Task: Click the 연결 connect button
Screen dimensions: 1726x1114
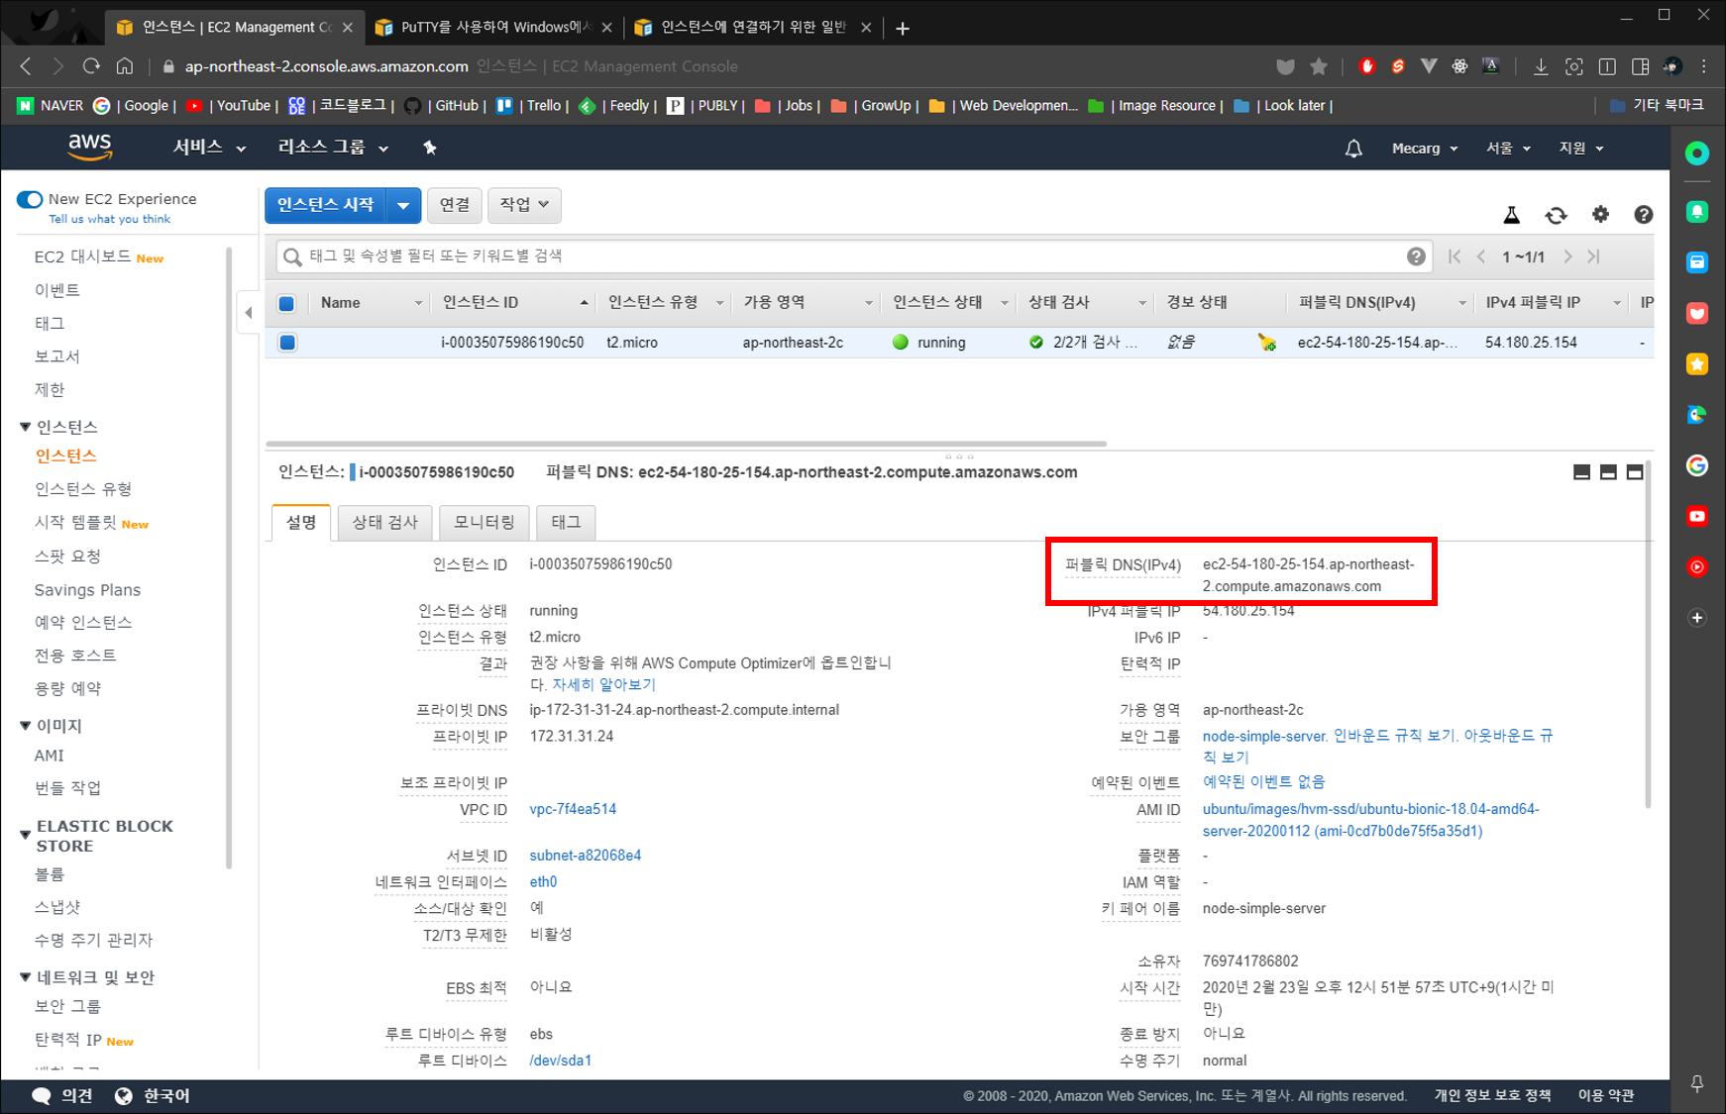Action: coord(455,205)
